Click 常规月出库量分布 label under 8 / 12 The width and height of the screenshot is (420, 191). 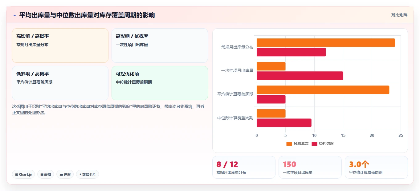point(231,173)
